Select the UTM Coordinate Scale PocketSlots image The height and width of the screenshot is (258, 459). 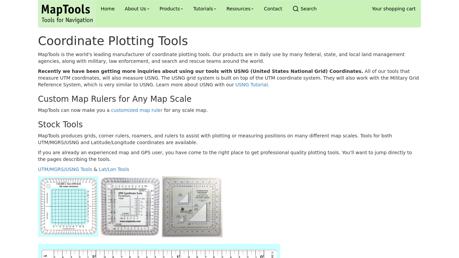point(130,207)
